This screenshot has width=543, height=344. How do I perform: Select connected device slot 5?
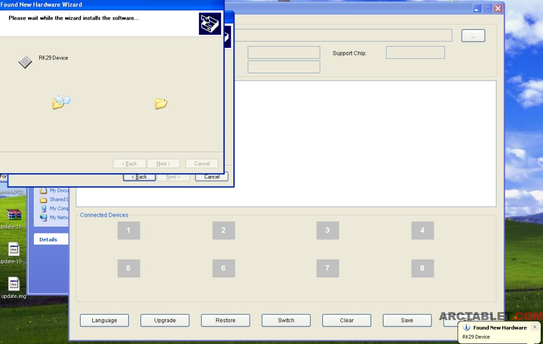point(128,269)
